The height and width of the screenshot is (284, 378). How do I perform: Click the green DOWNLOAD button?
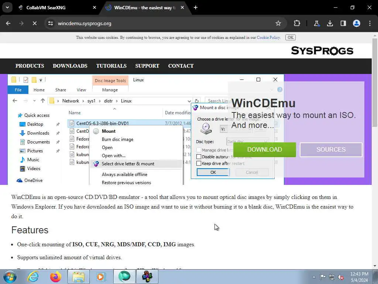point(264,149)
